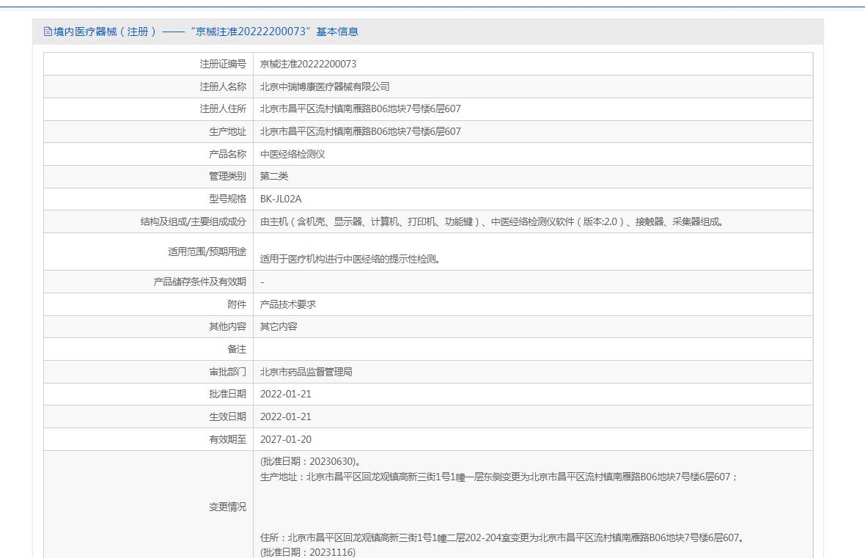Click the empty 备注 value cell
This screenshot has height=558, width=865.
click(x=533, y=349)
